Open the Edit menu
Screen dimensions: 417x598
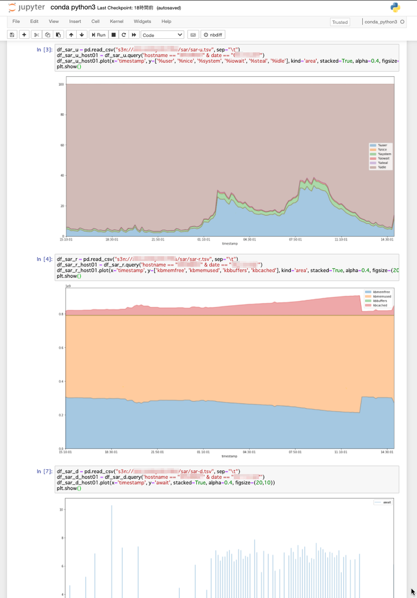coord(34,21)
